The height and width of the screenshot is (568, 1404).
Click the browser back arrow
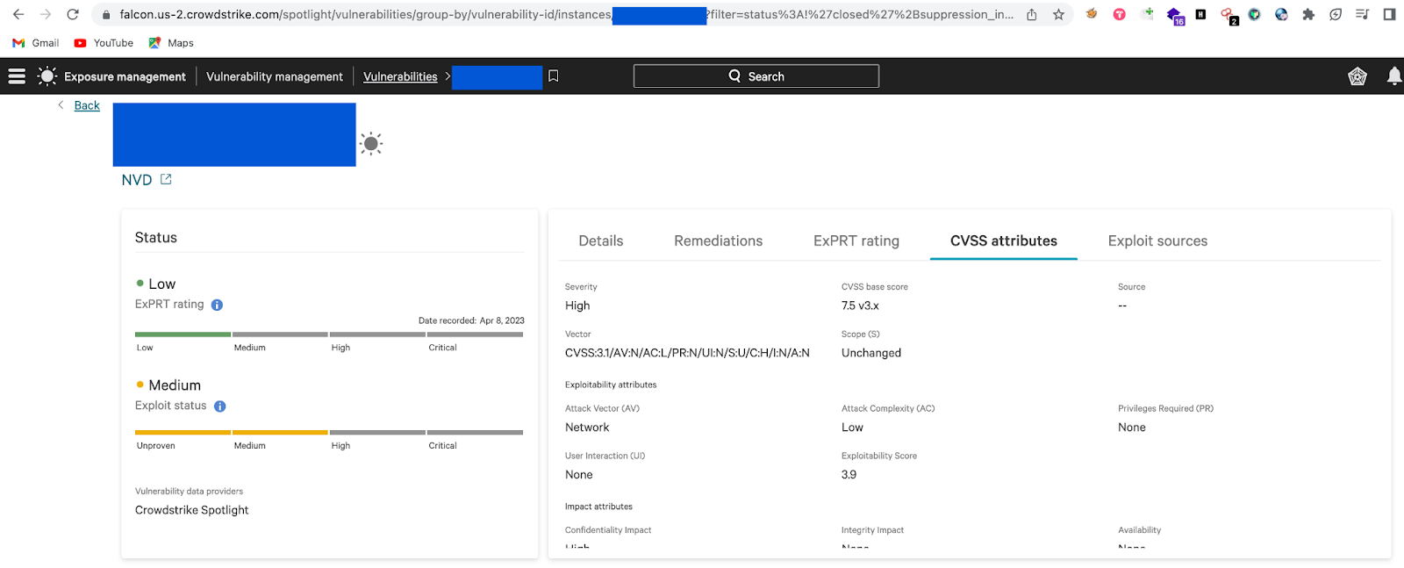coord(18,14)
